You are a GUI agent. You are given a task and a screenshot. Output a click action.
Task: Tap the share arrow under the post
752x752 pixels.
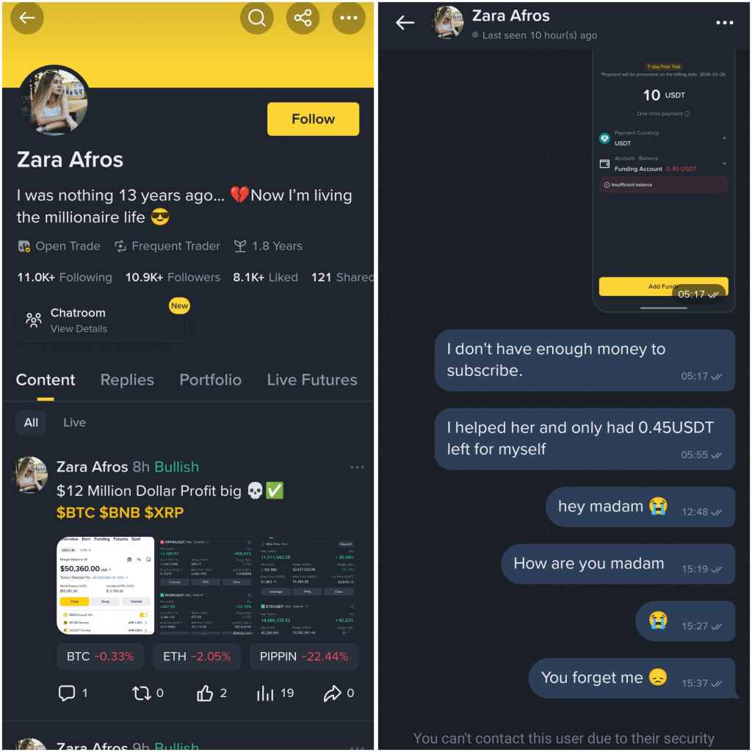(332, 693)
